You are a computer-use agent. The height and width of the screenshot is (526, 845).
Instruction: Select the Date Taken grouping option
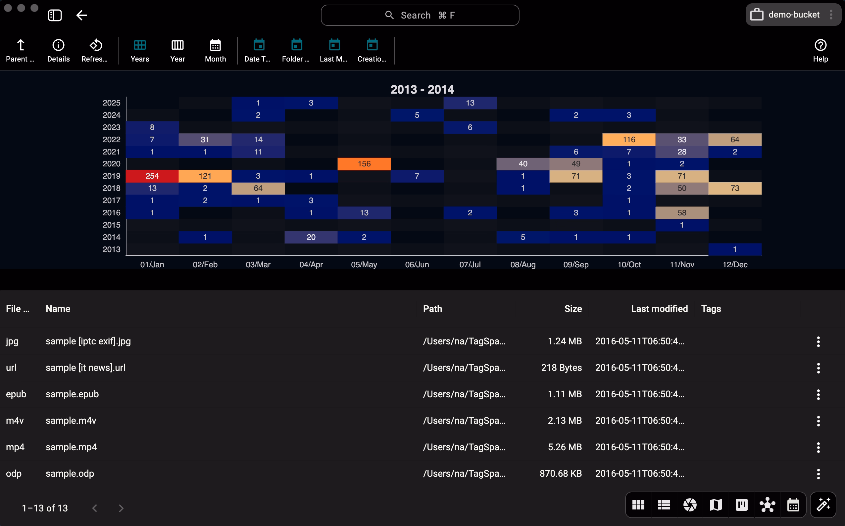257,50
